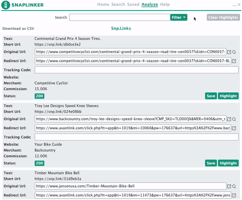Switch to the Search tab
Viewport: 242px width, 200px height.
(x=118, y=4)
